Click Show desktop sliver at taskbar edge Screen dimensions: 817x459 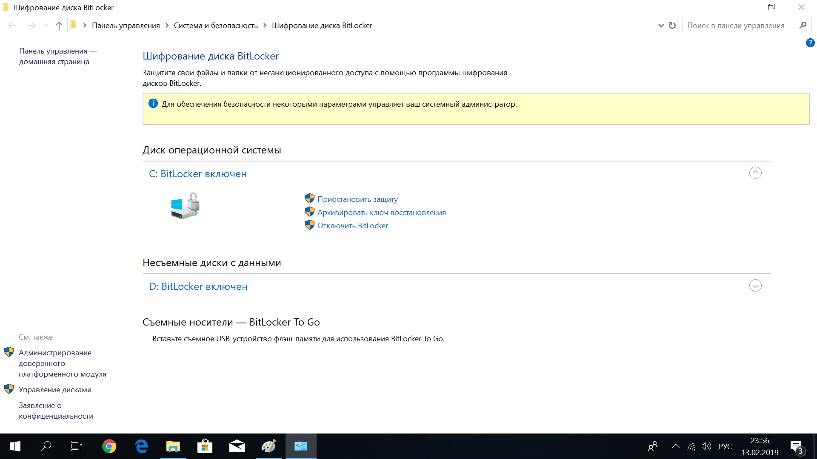tap(815, 446)
